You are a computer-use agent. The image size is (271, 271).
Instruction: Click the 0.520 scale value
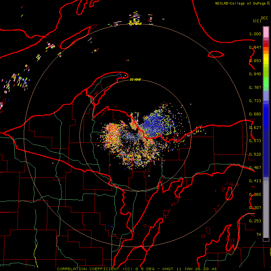point(255,154)
